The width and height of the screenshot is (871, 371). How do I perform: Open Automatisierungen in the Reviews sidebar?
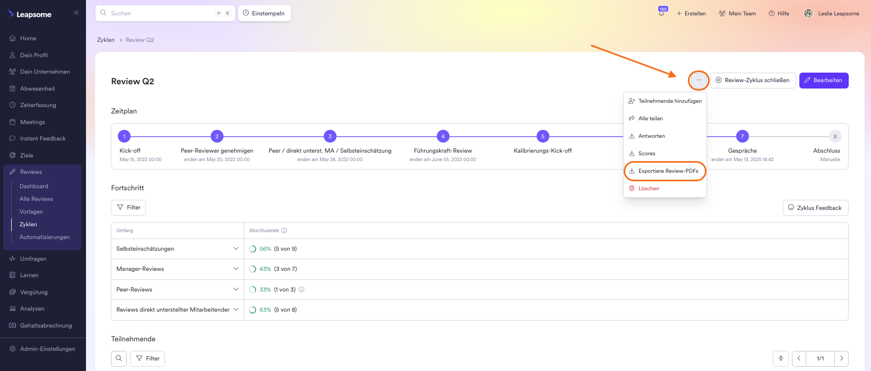tap(45, 237)
